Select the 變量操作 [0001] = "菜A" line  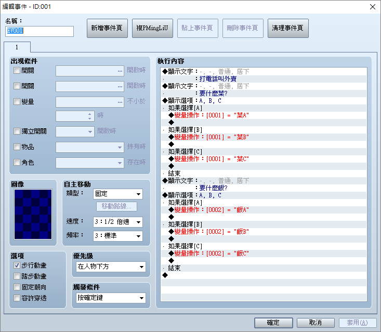(x=264, y=115)
